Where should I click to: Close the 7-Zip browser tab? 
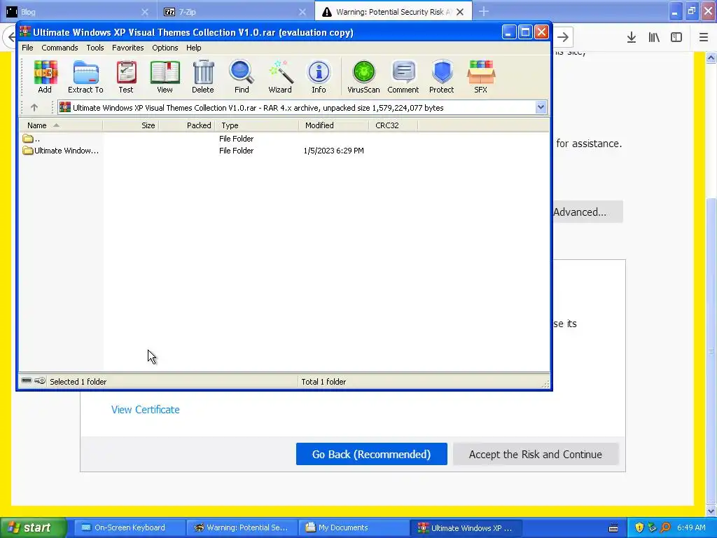point(302,12)
